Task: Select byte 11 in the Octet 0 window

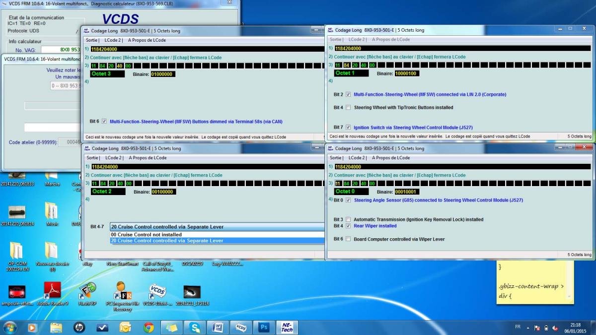Action: click(x=338, y=184)
